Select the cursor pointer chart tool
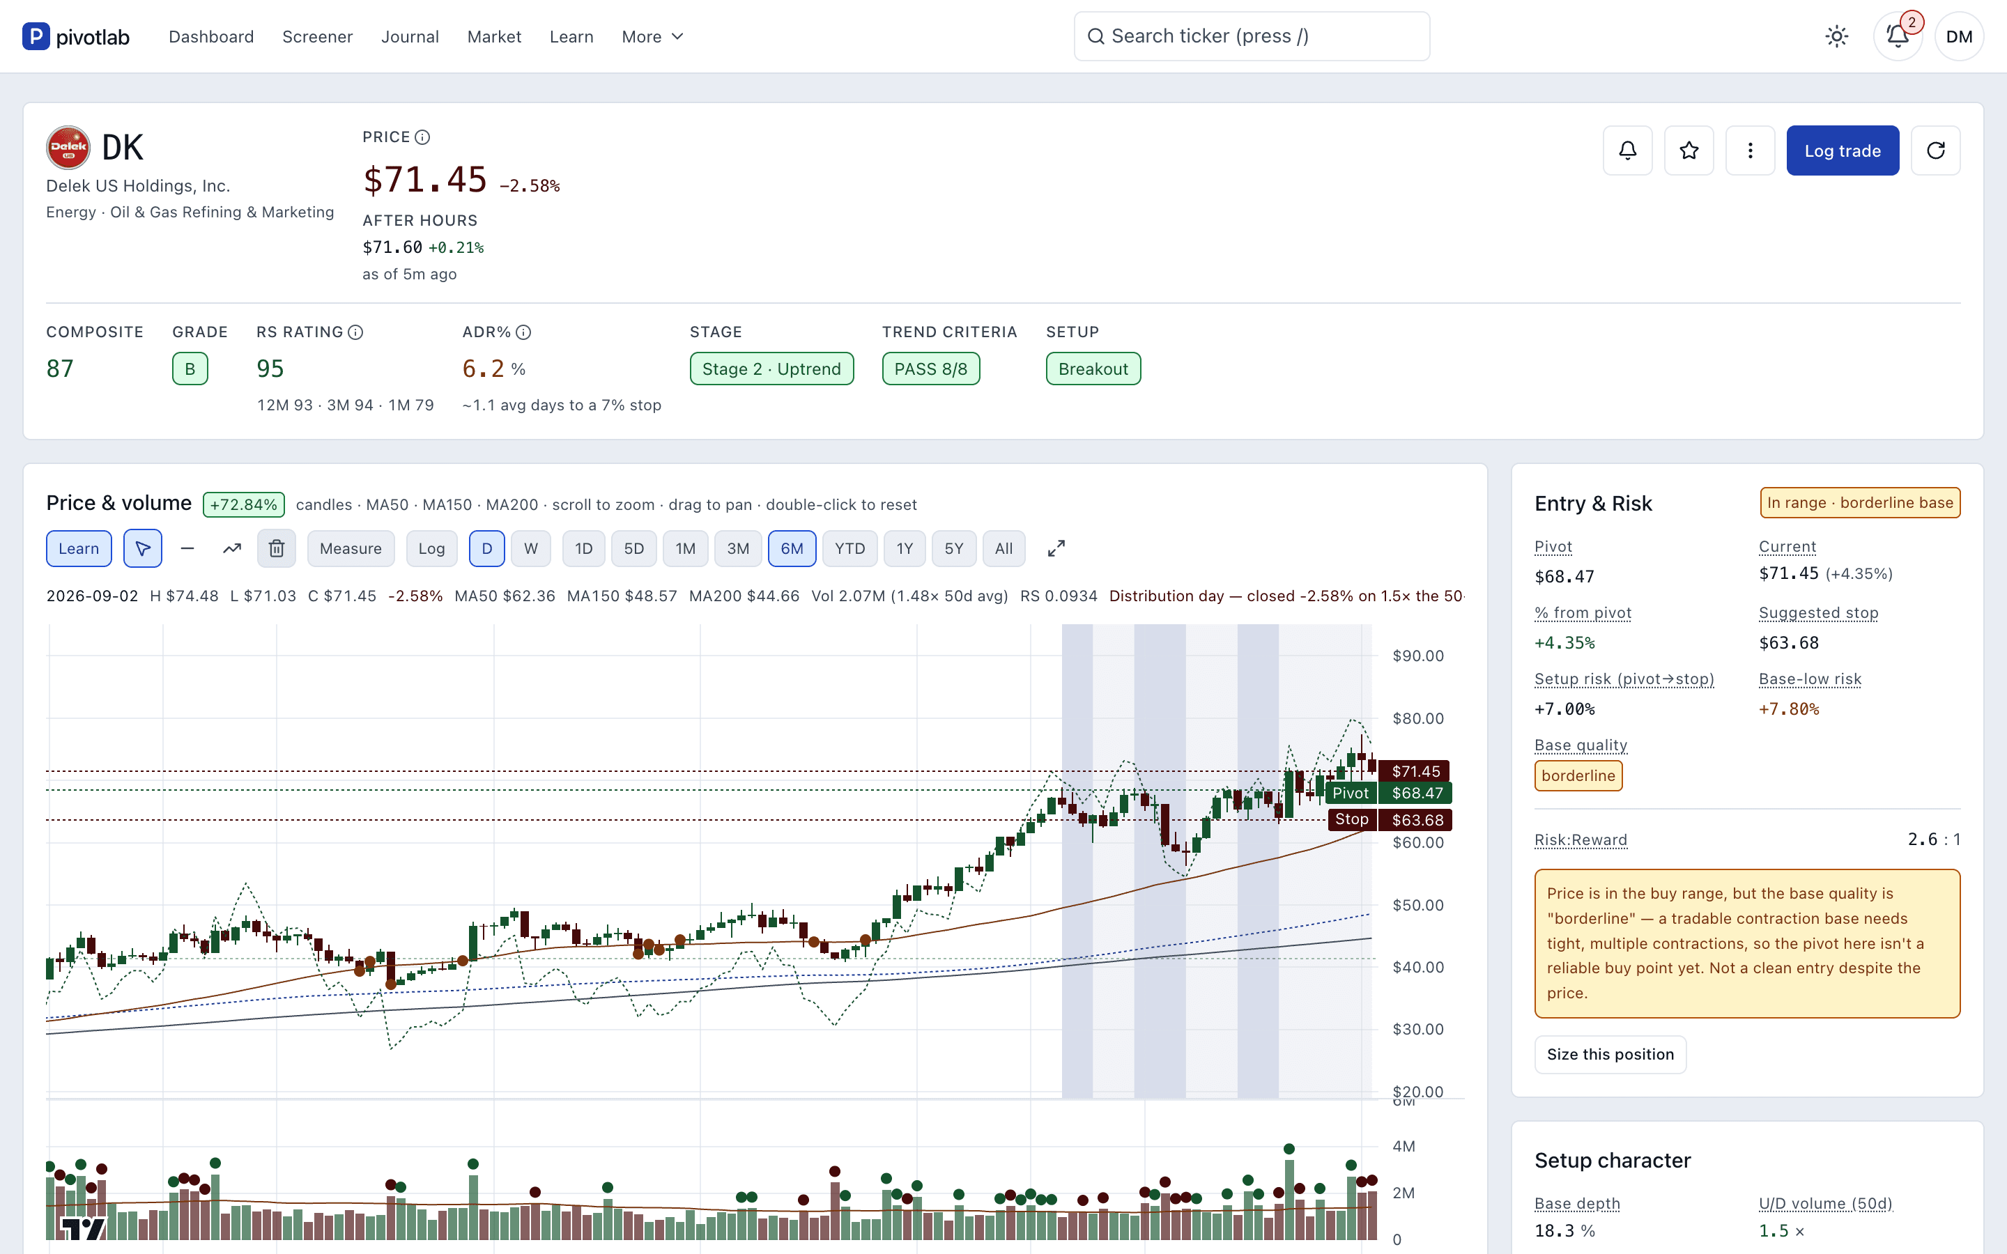Screen dimensions: 2007x1254 click(x=143, y=548)
